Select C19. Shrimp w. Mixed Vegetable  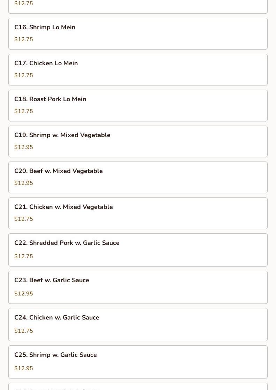click(x=138, y=142)
